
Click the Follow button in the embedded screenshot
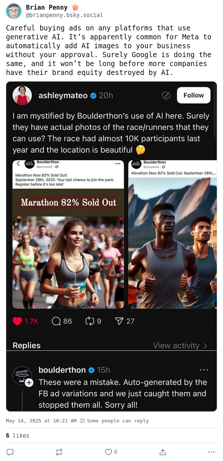pos(194,95)
